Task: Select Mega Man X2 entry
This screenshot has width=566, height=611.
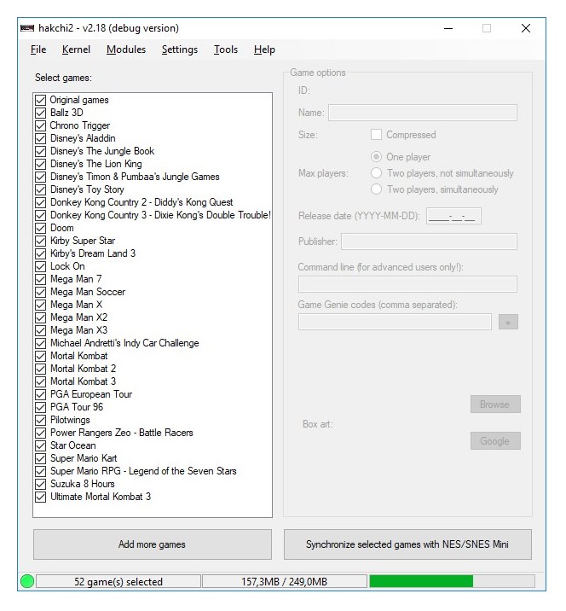Action: 79,317
